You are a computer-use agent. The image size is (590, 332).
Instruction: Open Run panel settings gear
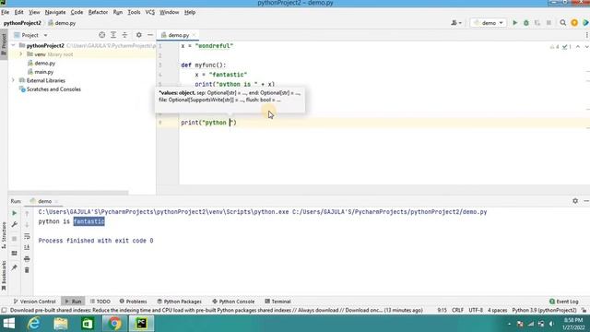(x=575, y=201)
